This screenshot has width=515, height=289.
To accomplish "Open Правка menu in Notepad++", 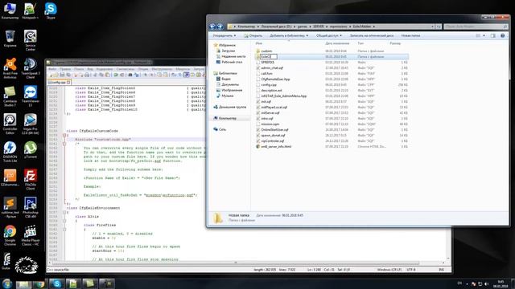I will (x=65, y=69).
